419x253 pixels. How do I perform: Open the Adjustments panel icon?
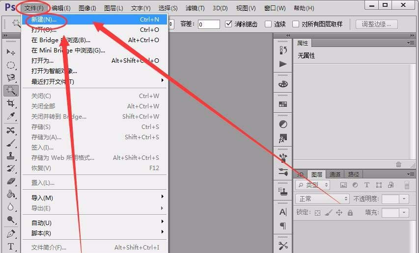tap(283, 124)
